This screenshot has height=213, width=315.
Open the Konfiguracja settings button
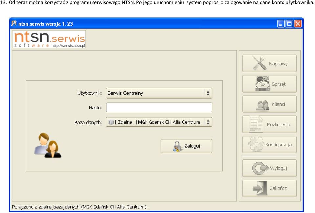coord(269,145)
